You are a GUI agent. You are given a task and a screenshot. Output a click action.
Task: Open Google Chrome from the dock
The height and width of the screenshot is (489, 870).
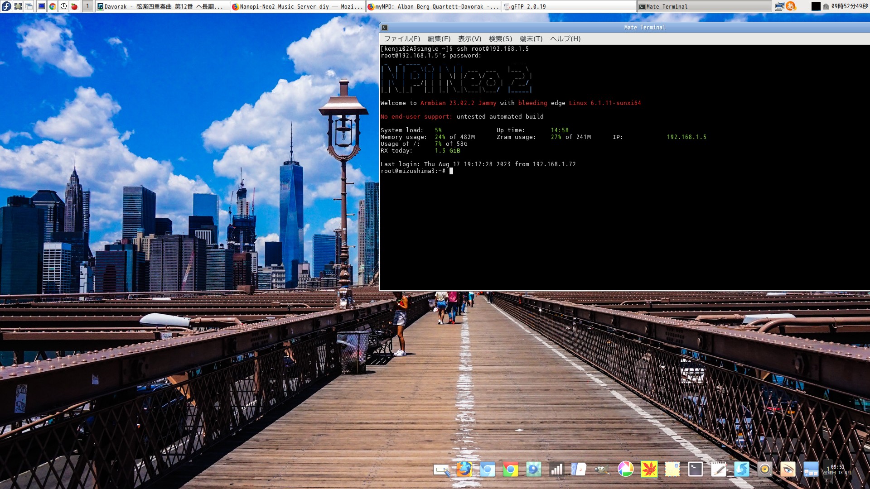coord(511,470)
